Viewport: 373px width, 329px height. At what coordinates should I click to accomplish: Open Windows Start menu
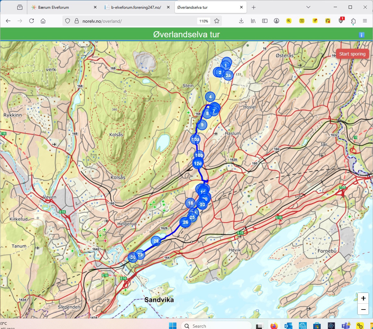point(173,325)
